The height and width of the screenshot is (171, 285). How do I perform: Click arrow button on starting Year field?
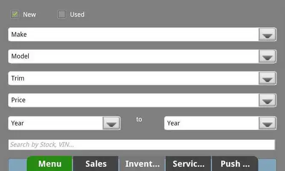coord(111,123)
